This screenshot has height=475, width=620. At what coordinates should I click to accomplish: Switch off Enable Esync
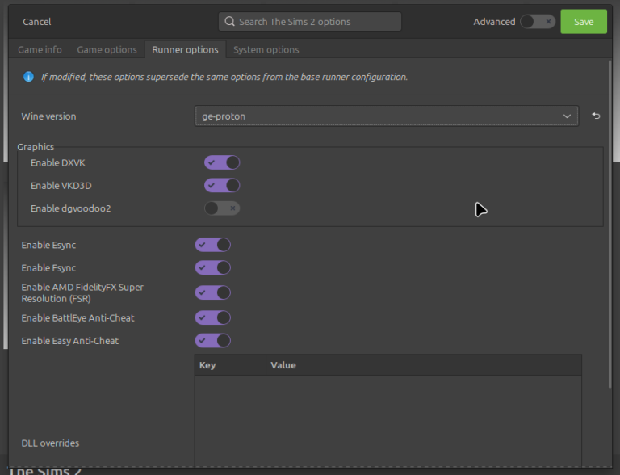pos(213,245)
